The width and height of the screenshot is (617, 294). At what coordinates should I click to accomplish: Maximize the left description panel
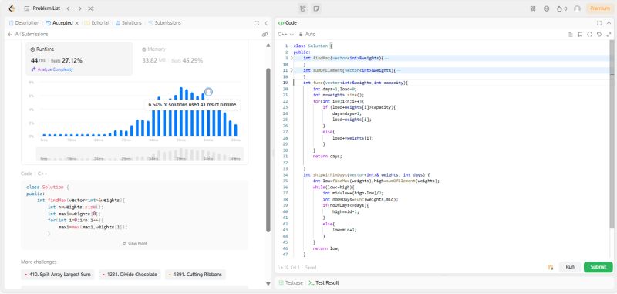tap(257, 23)
